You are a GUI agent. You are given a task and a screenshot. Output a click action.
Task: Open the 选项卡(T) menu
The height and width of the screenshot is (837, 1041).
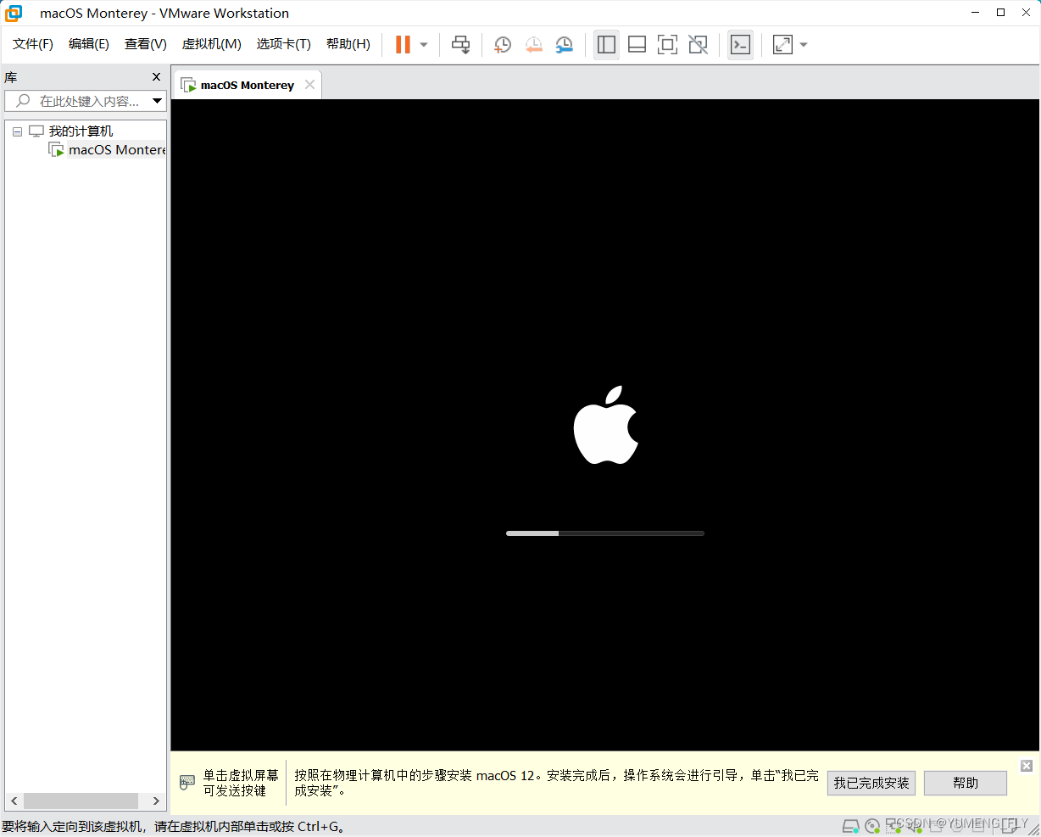tap(284, 44)
